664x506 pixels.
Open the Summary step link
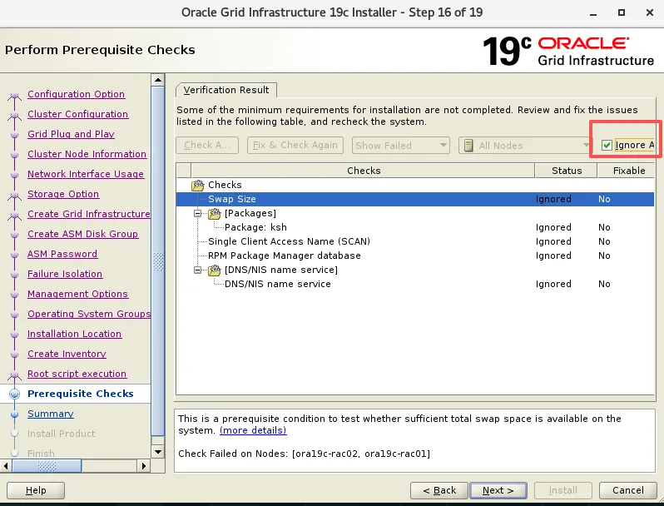[51, 414]
